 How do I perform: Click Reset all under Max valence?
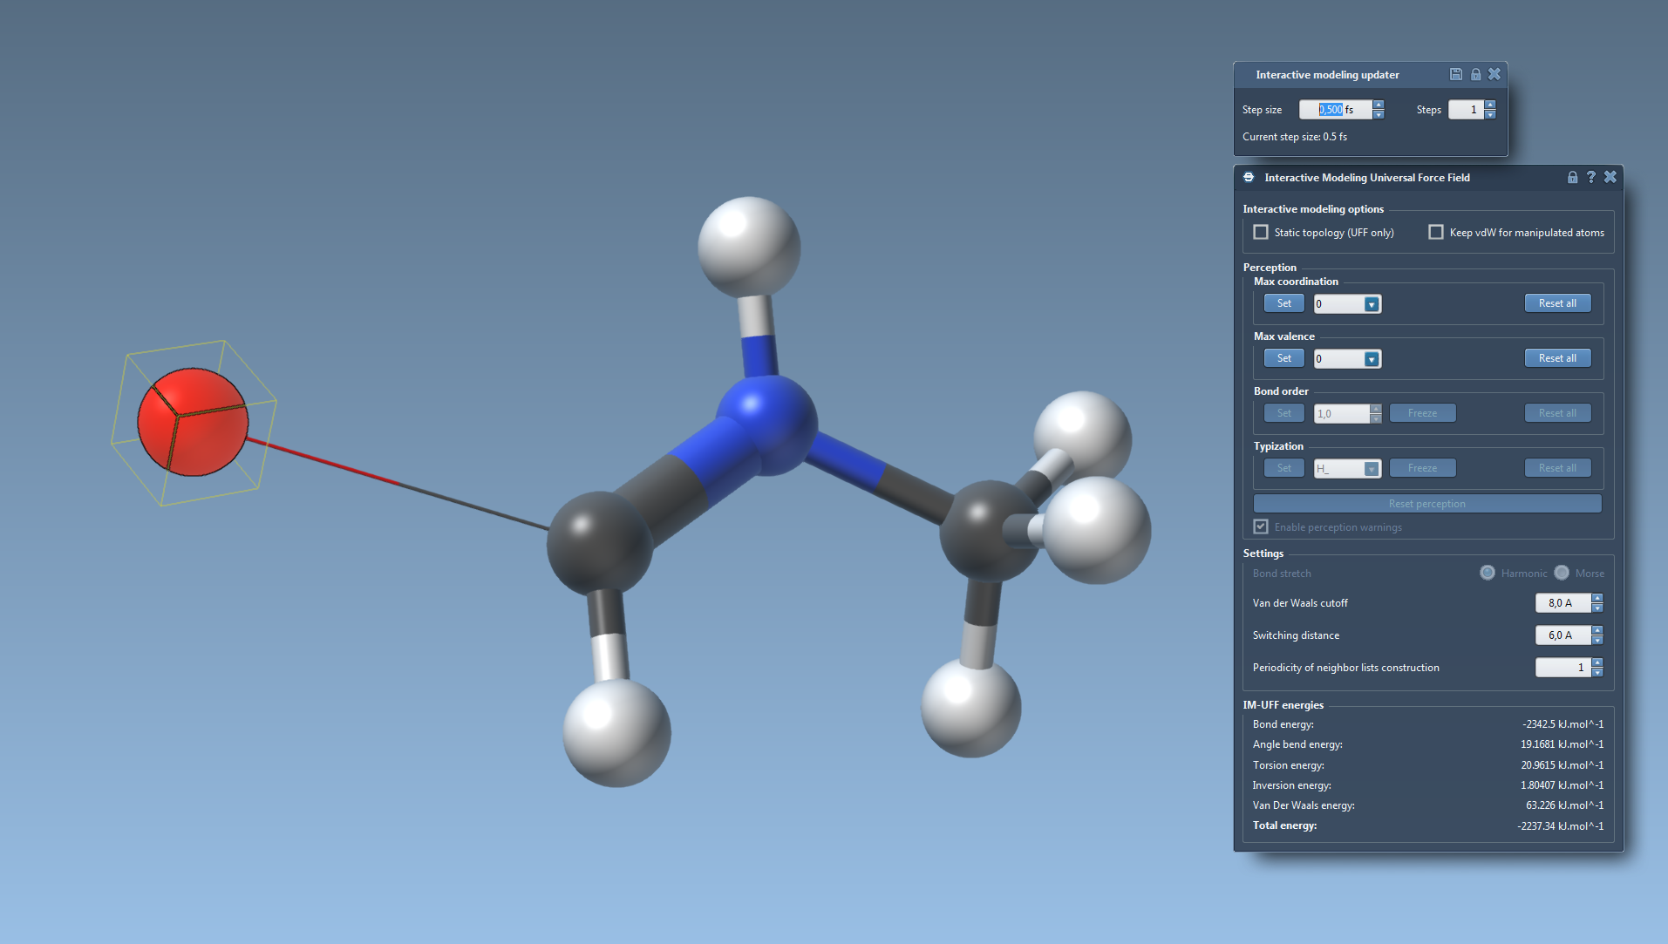(x=1557, y=358)
